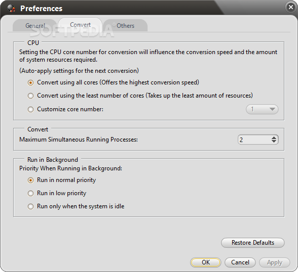Click the app icon in title bar

tap(11, 8)
